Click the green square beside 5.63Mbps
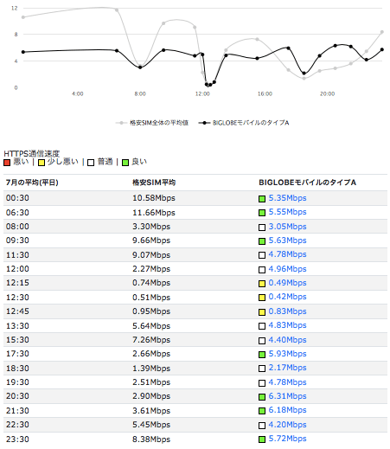390x449 pixels. click(x=262, y=241)
